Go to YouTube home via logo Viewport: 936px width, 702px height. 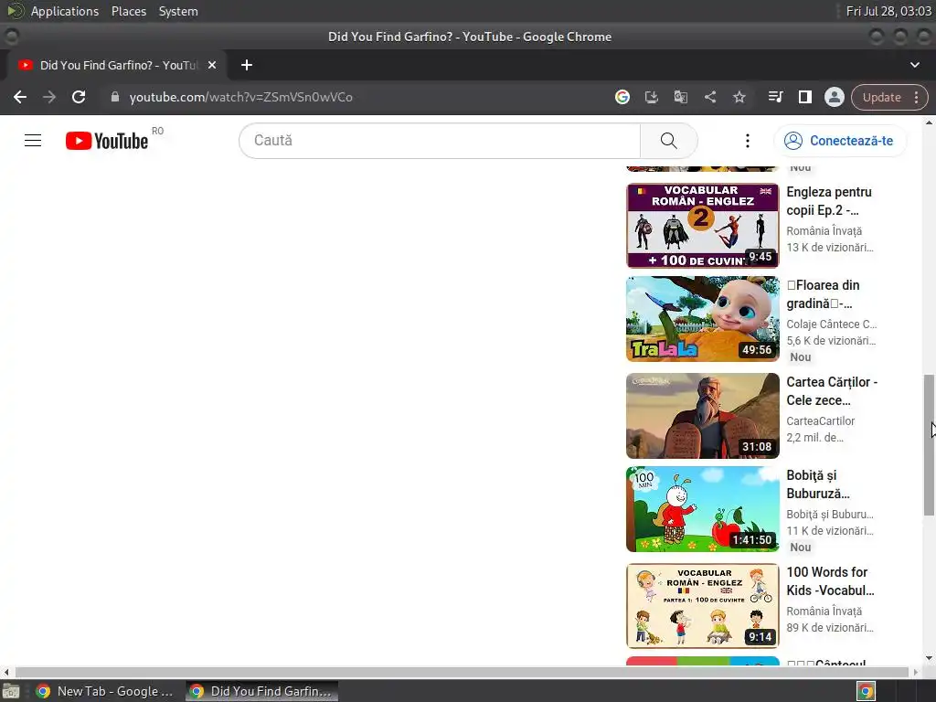pyautogui.click(x=107, y=141)
